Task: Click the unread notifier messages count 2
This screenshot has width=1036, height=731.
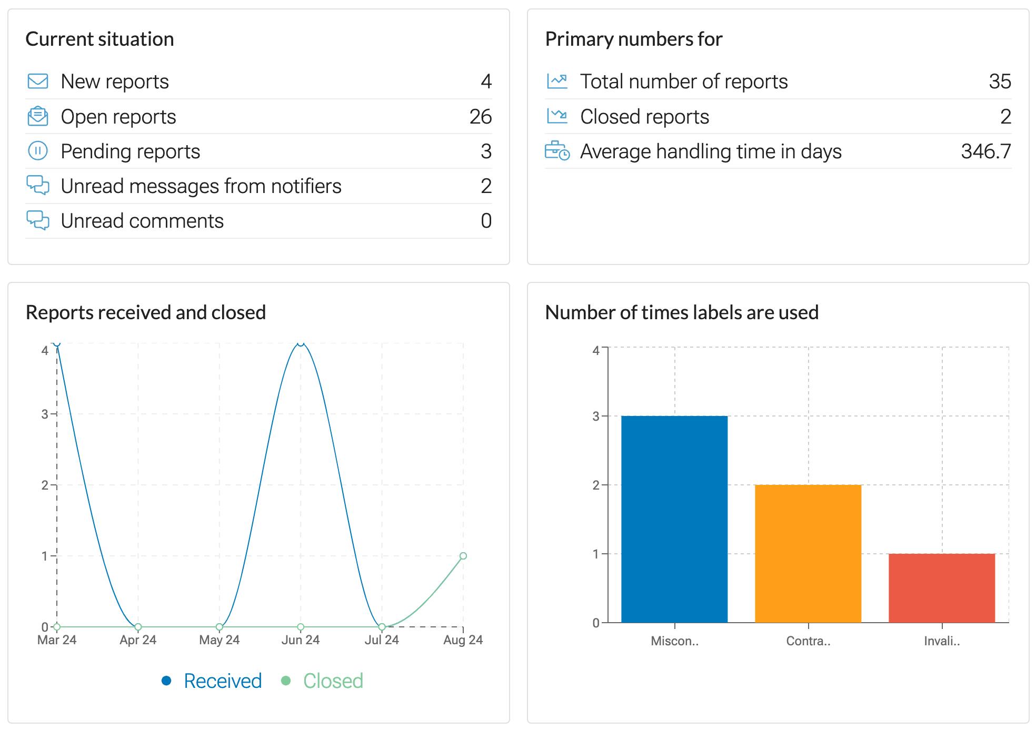Action: click(x=486, y=186)
